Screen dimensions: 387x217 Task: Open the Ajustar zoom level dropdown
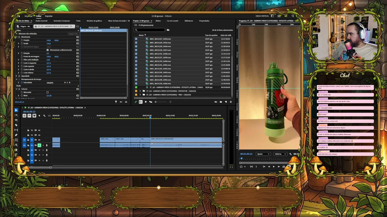[263, 154]
